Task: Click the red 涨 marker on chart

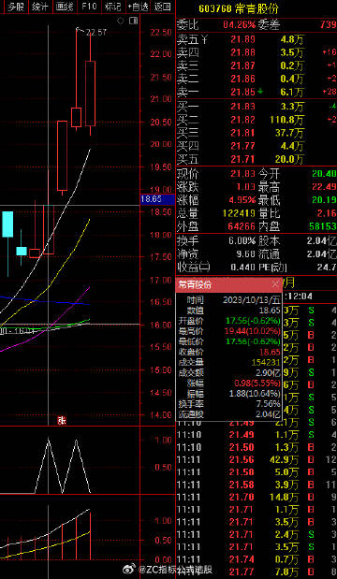Action: coord(62,420)
